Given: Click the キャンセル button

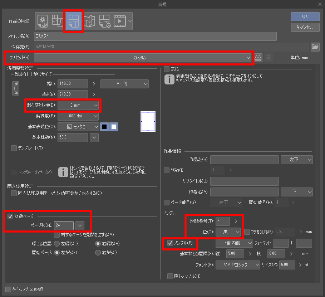Looking at the screenshot, I should tap(305, 28).
